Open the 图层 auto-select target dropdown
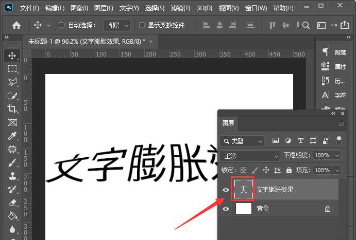356x240 pixels. pos(116,25)
